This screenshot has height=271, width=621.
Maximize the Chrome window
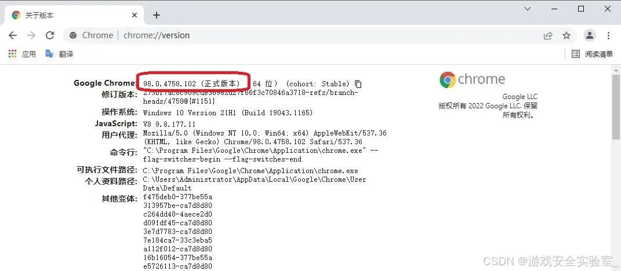coord(580,9)
